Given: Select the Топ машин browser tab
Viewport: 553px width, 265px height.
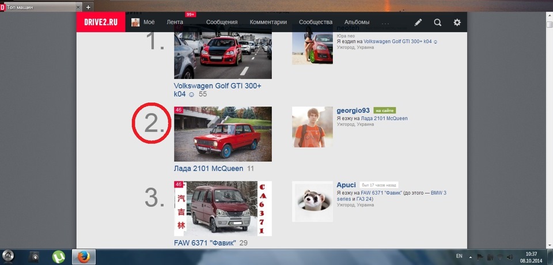Looking at the screenshot, I should pyautogui.click(x=41, y=7).
